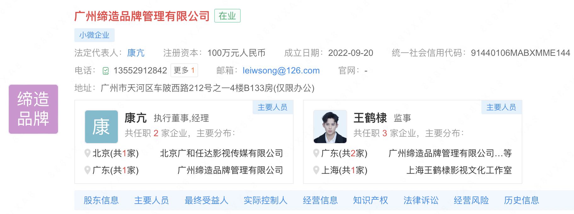Click the green verified phone icon
Image resolution: width=574 pixels, height=214 pixels.
tap(106, 71)
